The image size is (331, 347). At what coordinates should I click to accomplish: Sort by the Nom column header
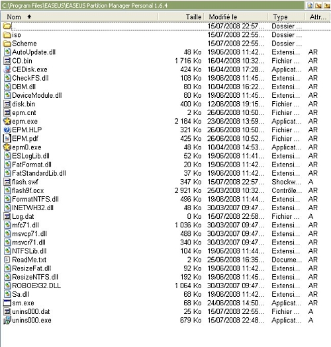tap(80, 17)
